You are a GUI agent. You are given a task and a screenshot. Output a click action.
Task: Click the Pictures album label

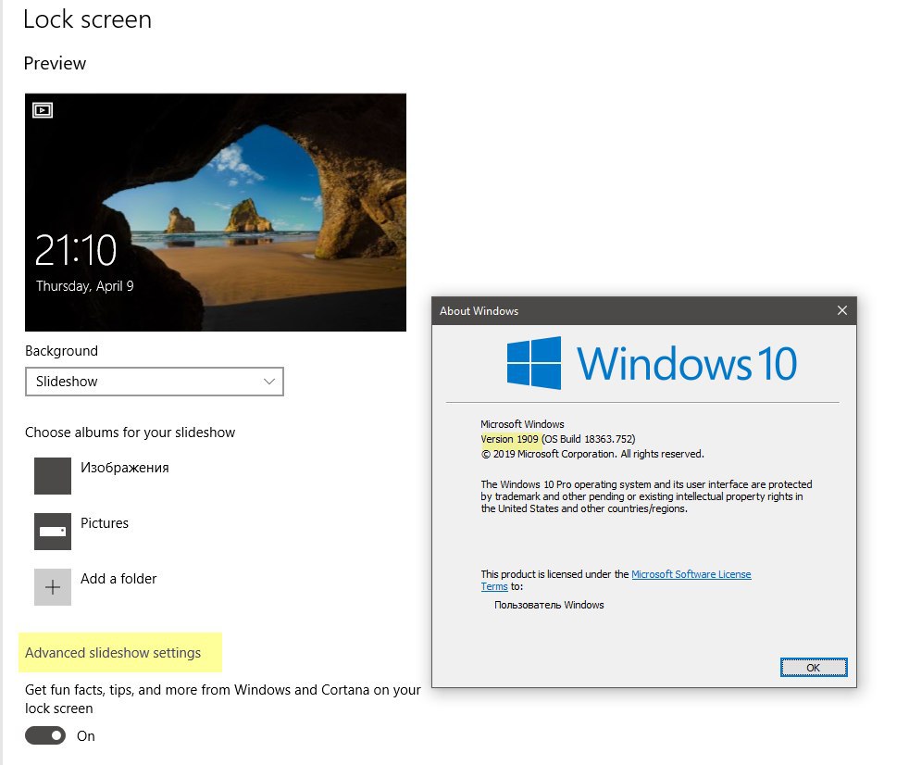point(105,523)
